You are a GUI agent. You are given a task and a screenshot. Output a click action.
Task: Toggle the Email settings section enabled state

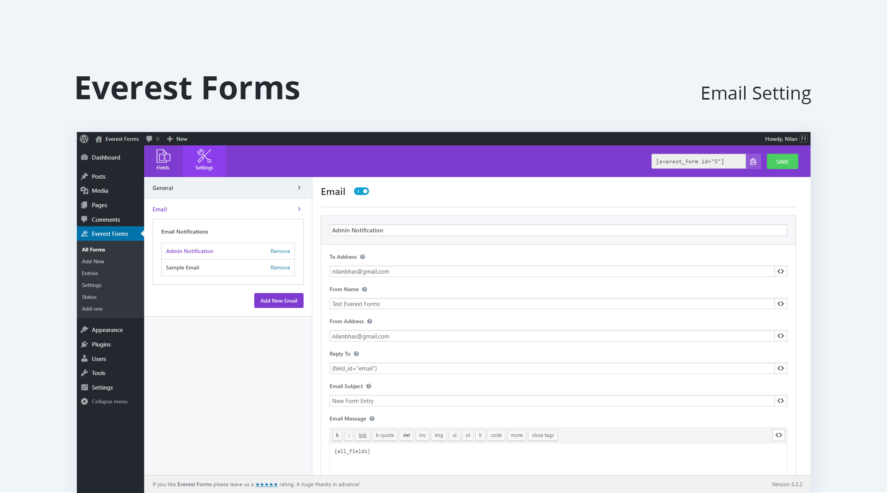362,191
